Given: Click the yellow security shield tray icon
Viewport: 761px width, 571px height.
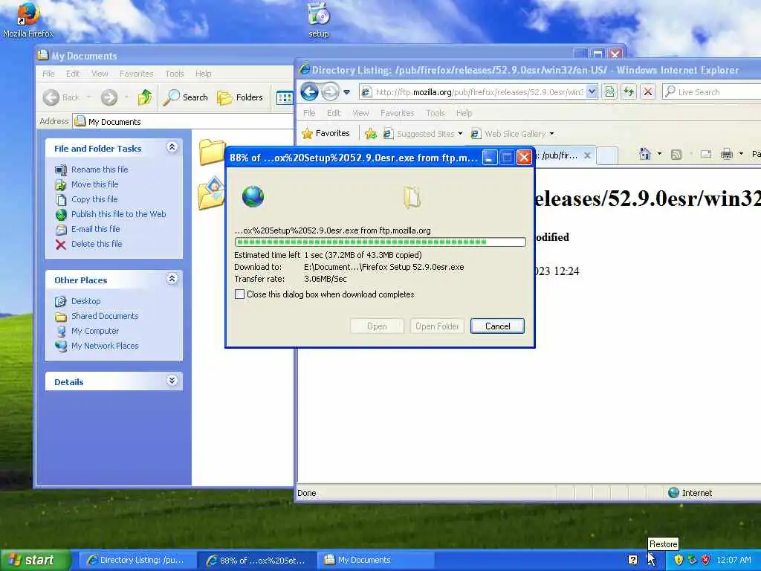Looking at the screenshot, I should (x=679, y=560).
